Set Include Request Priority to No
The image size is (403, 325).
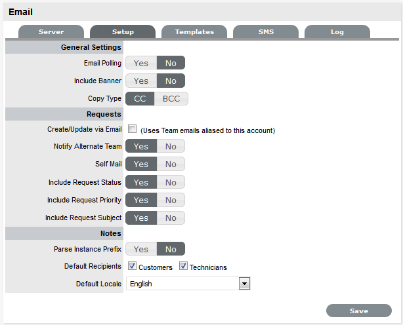(171, 200)
